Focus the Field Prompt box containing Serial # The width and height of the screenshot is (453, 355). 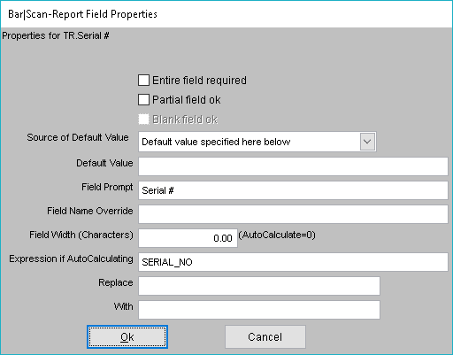tap(293, 190)
